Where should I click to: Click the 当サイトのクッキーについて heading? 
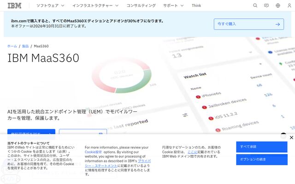29,143
